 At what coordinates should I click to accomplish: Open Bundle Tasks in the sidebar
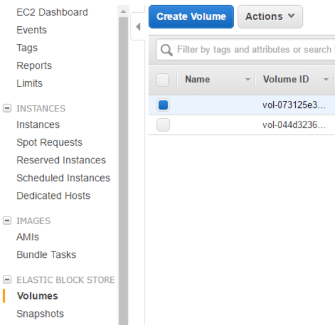[47, 254]
